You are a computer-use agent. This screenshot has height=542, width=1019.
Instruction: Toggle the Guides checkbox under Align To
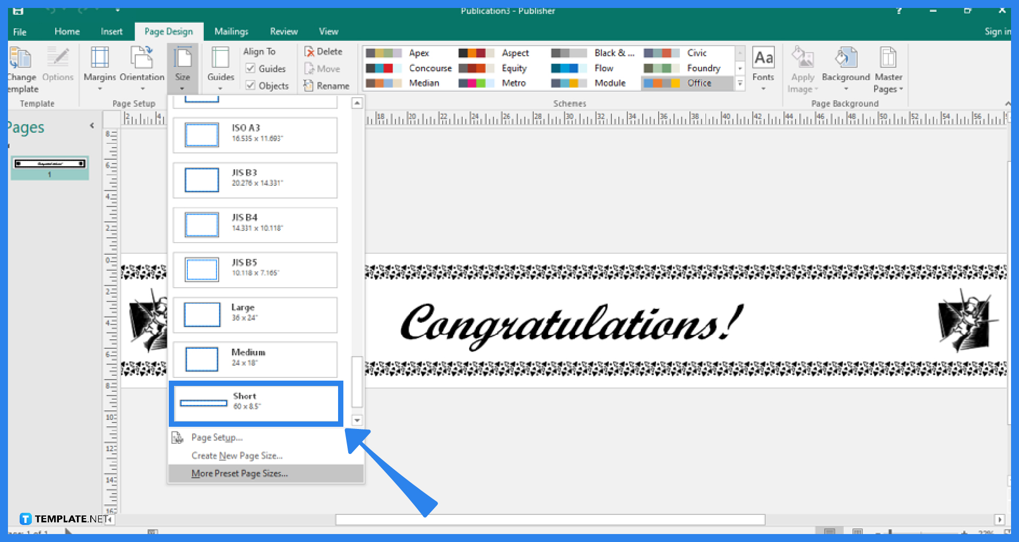pyautogui.click(x=251, y=68)
